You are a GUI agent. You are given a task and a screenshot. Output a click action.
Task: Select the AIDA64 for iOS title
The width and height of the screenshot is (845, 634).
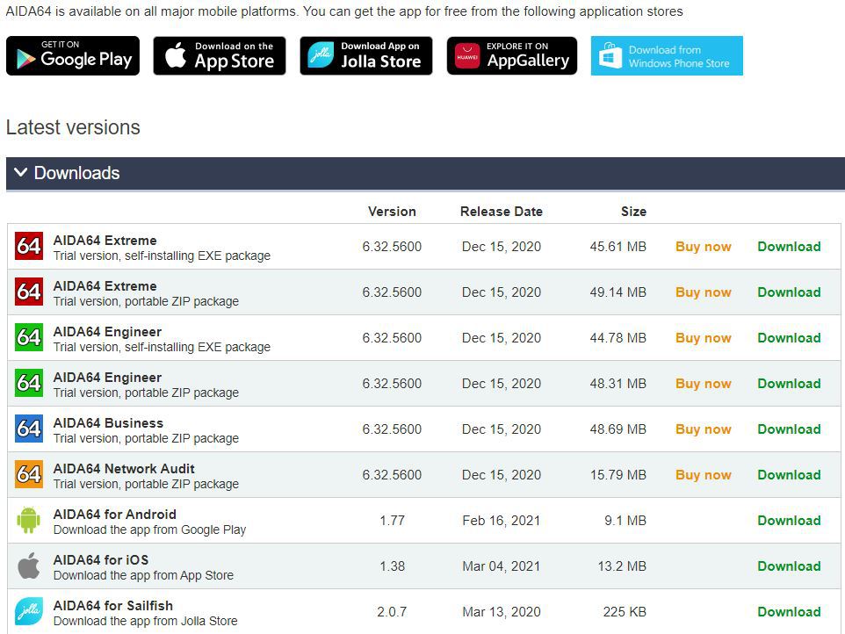101,559
